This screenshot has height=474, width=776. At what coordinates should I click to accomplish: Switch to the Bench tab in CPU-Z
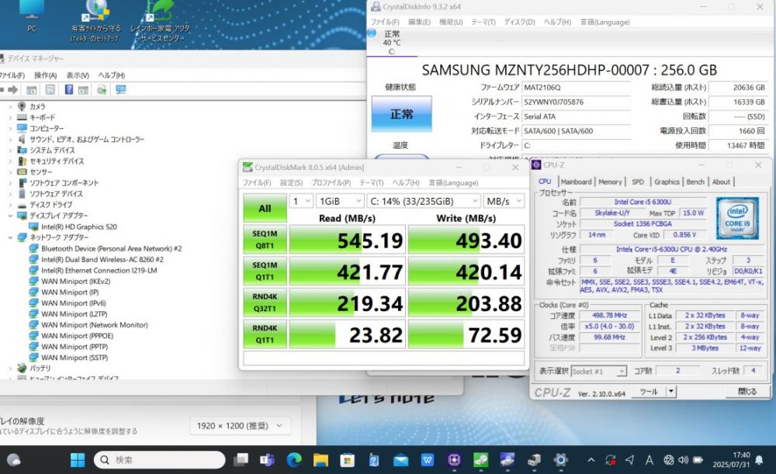click(x=695, y=182)
